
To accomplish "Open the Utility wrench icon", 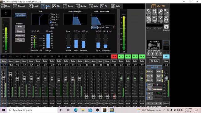I will pos(160,12).
